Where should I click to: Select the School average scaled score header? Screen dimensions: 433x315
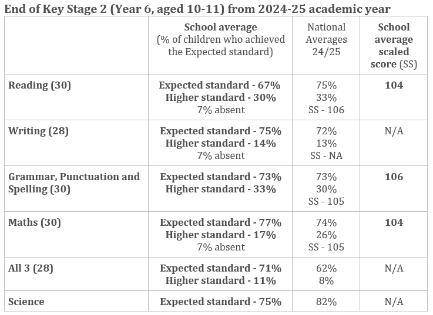tap(394, 45)
